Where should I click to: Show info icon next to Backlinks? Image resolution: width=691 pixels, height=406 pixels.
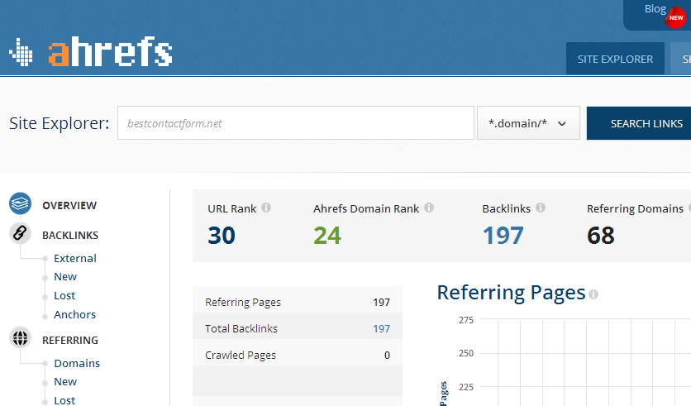541,208
